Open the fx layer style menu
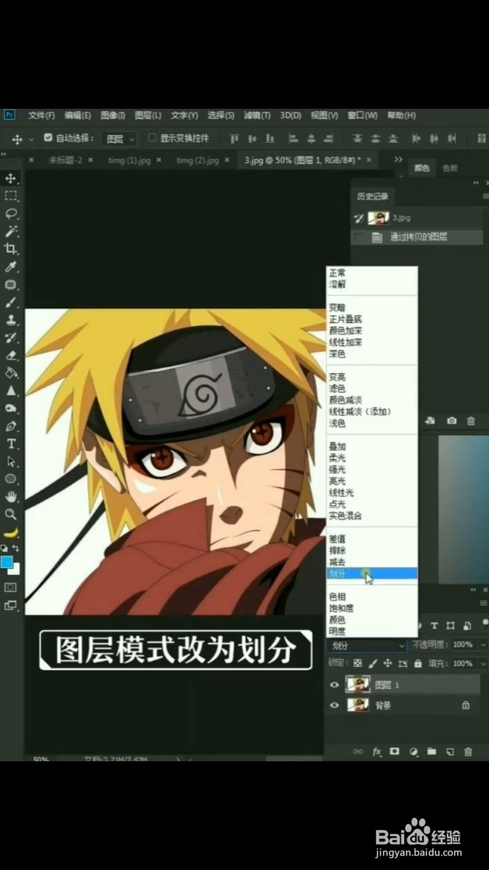 coord(377,751)
